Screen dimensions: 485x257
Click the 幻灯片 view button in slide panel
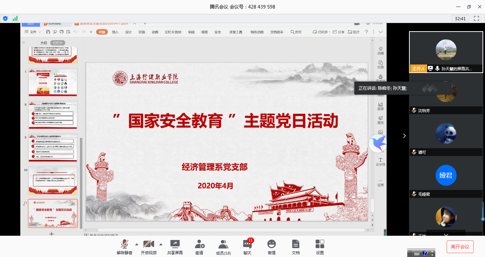click(x=58, y=43)
